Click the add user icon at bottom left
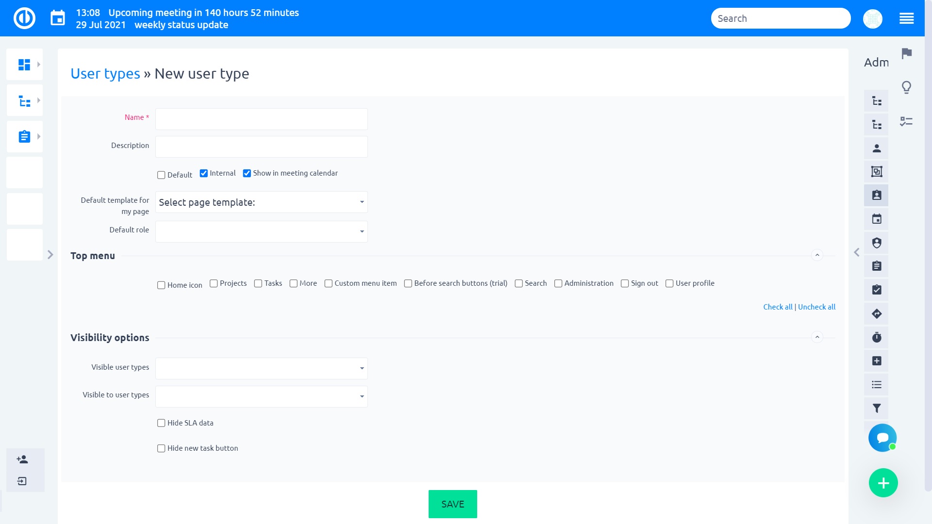Viewport: 932px width, 524px height. 22,459
